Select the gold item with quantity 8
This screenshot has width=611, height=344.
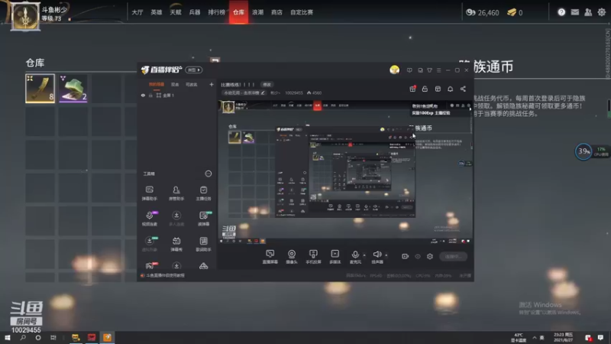click(40, 89)
